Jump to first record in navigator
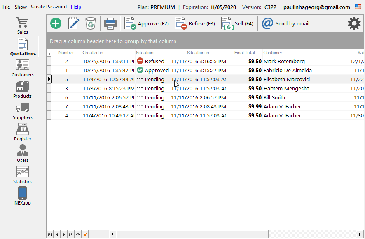365x239 pixels. tap(50, 234)
